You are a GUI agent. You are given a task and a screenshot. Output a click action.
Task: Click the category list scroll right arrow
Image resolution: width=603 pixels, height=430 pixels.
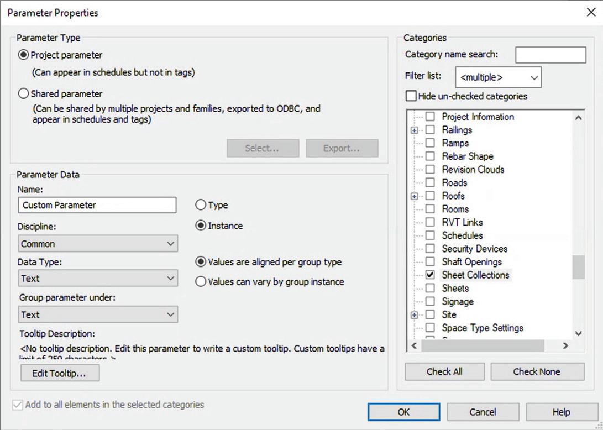tap(565, 346)
